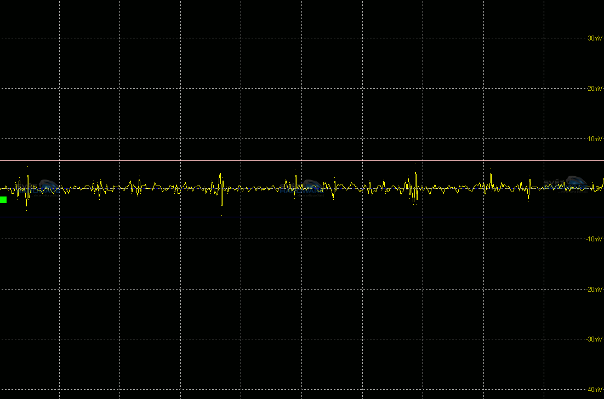The image size is (604, 399).
Task: Click the -40mV label at the bottom
Action: pyautogui.click(x=594, y=390)
